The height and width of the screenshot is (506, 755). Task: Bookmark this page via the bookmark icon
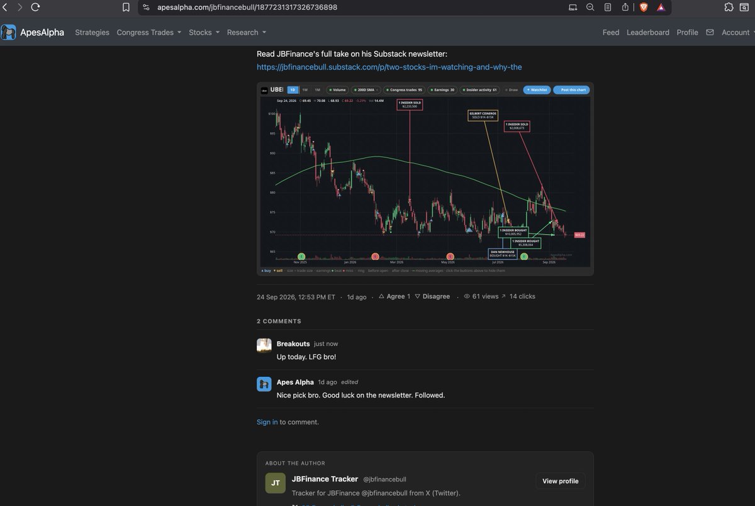point(126,8)
